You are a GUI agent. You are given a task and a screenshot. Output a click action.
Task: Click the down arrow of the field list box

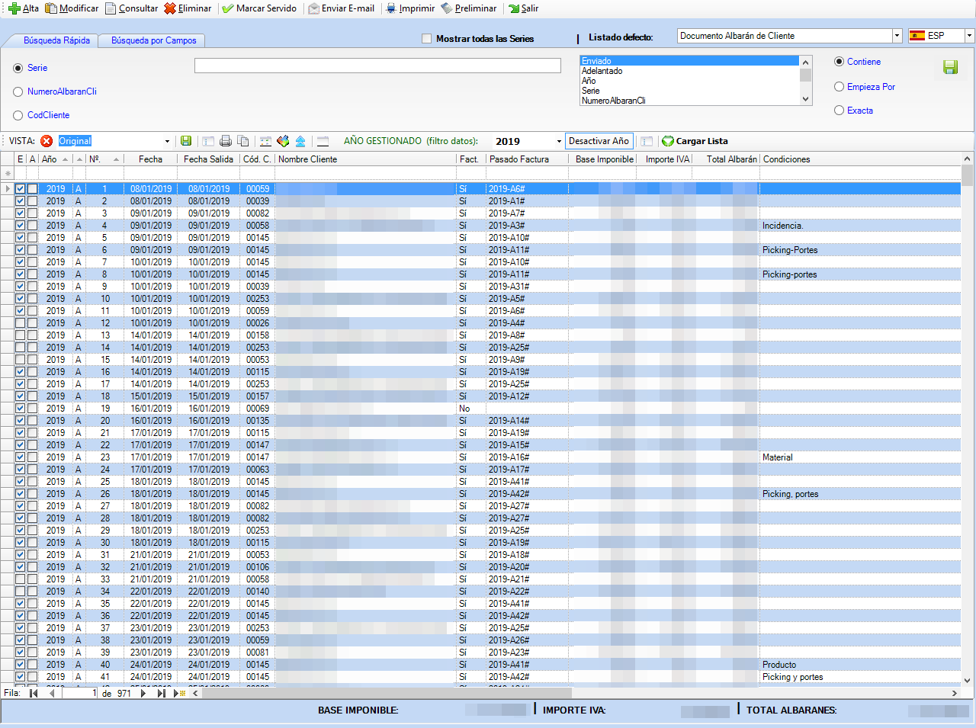(806, 99)
